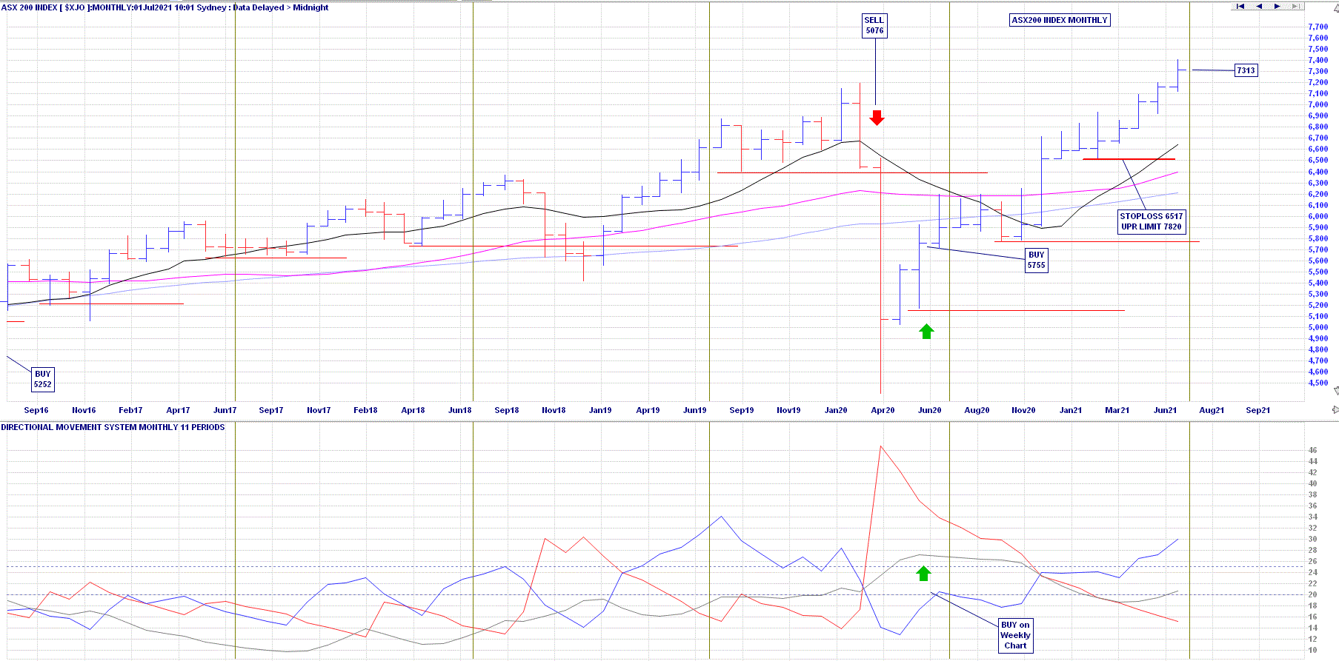
Task: Click the Jan20 date axis label
Action: coord(836,410)
